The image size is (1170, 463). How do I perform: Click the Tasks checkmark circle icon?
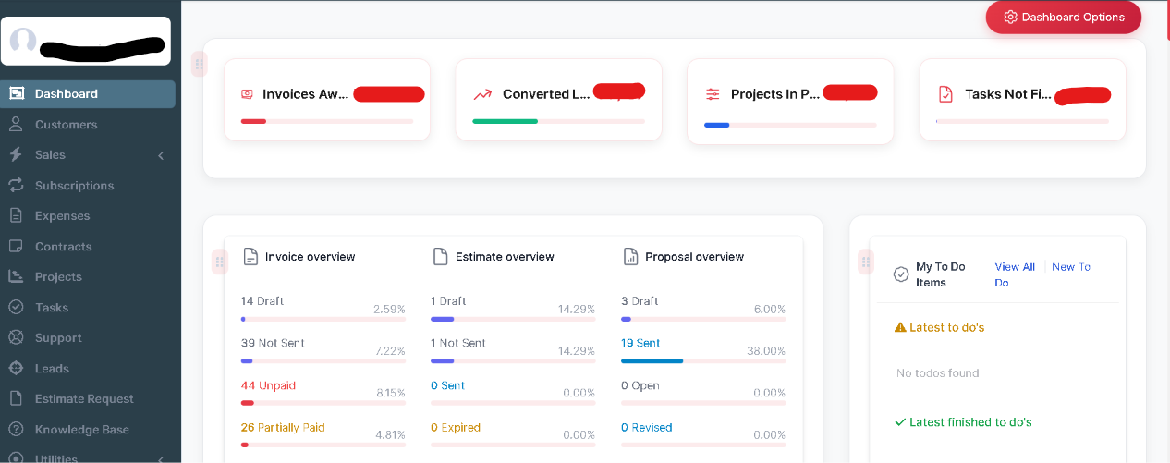[16, 307]
